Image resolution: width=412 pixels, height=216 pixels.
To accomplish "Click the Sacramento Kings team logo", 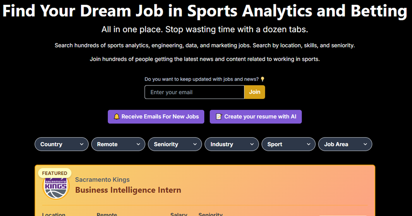I will (56, 187).
